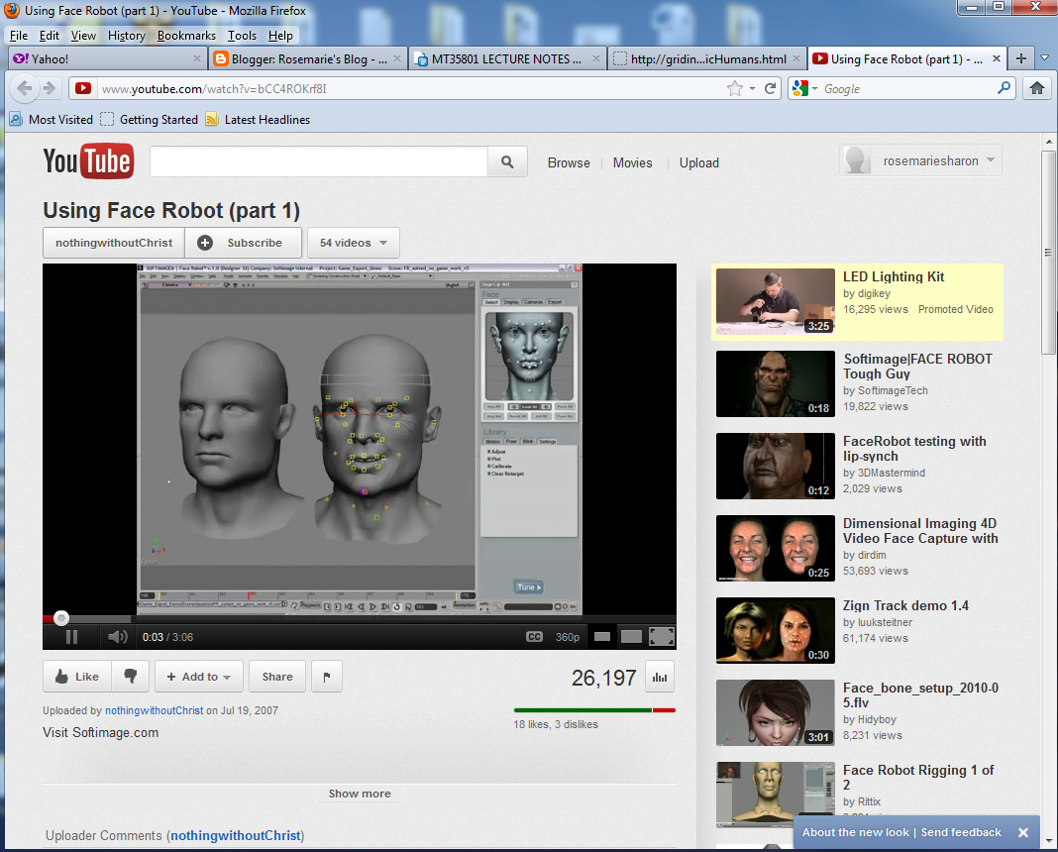Screen dimensions: 1058x852
Task: Click the video progress bar track
Action: point(359,618)
